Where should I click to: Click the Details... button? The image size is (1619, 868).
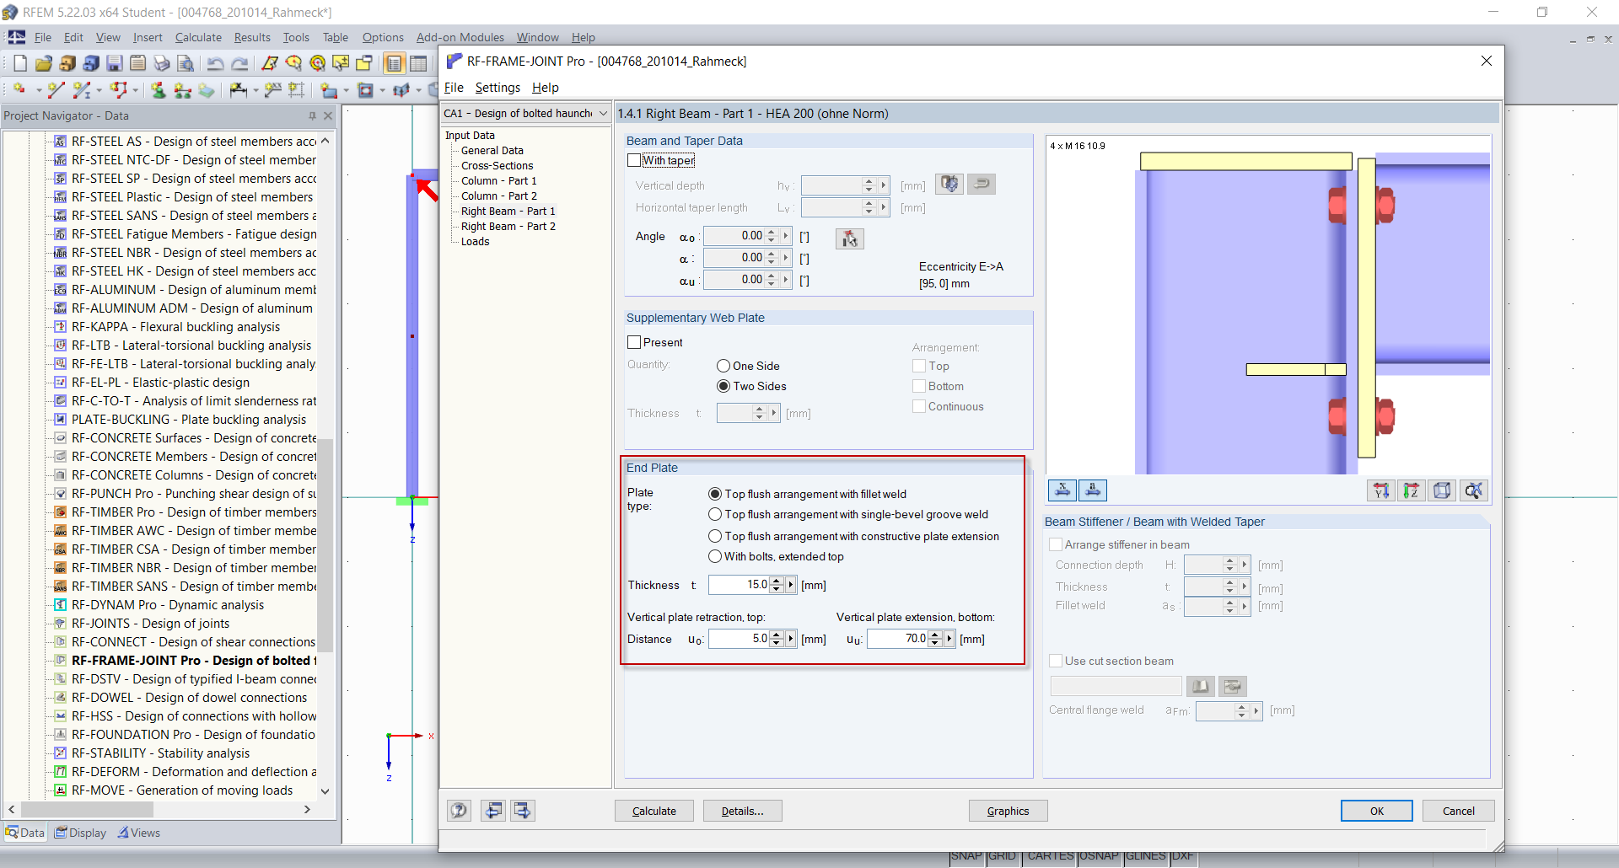point(743,811)
